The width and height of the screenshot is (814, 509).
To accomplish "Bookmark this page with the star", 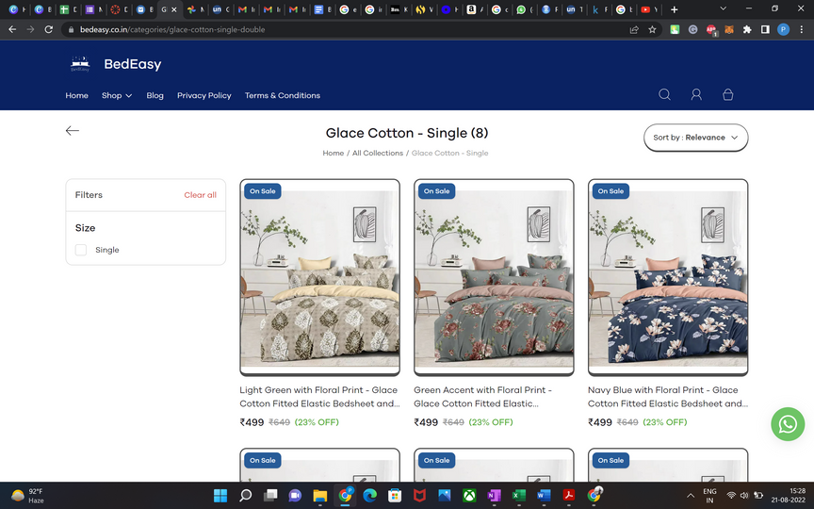I will 652,29.
